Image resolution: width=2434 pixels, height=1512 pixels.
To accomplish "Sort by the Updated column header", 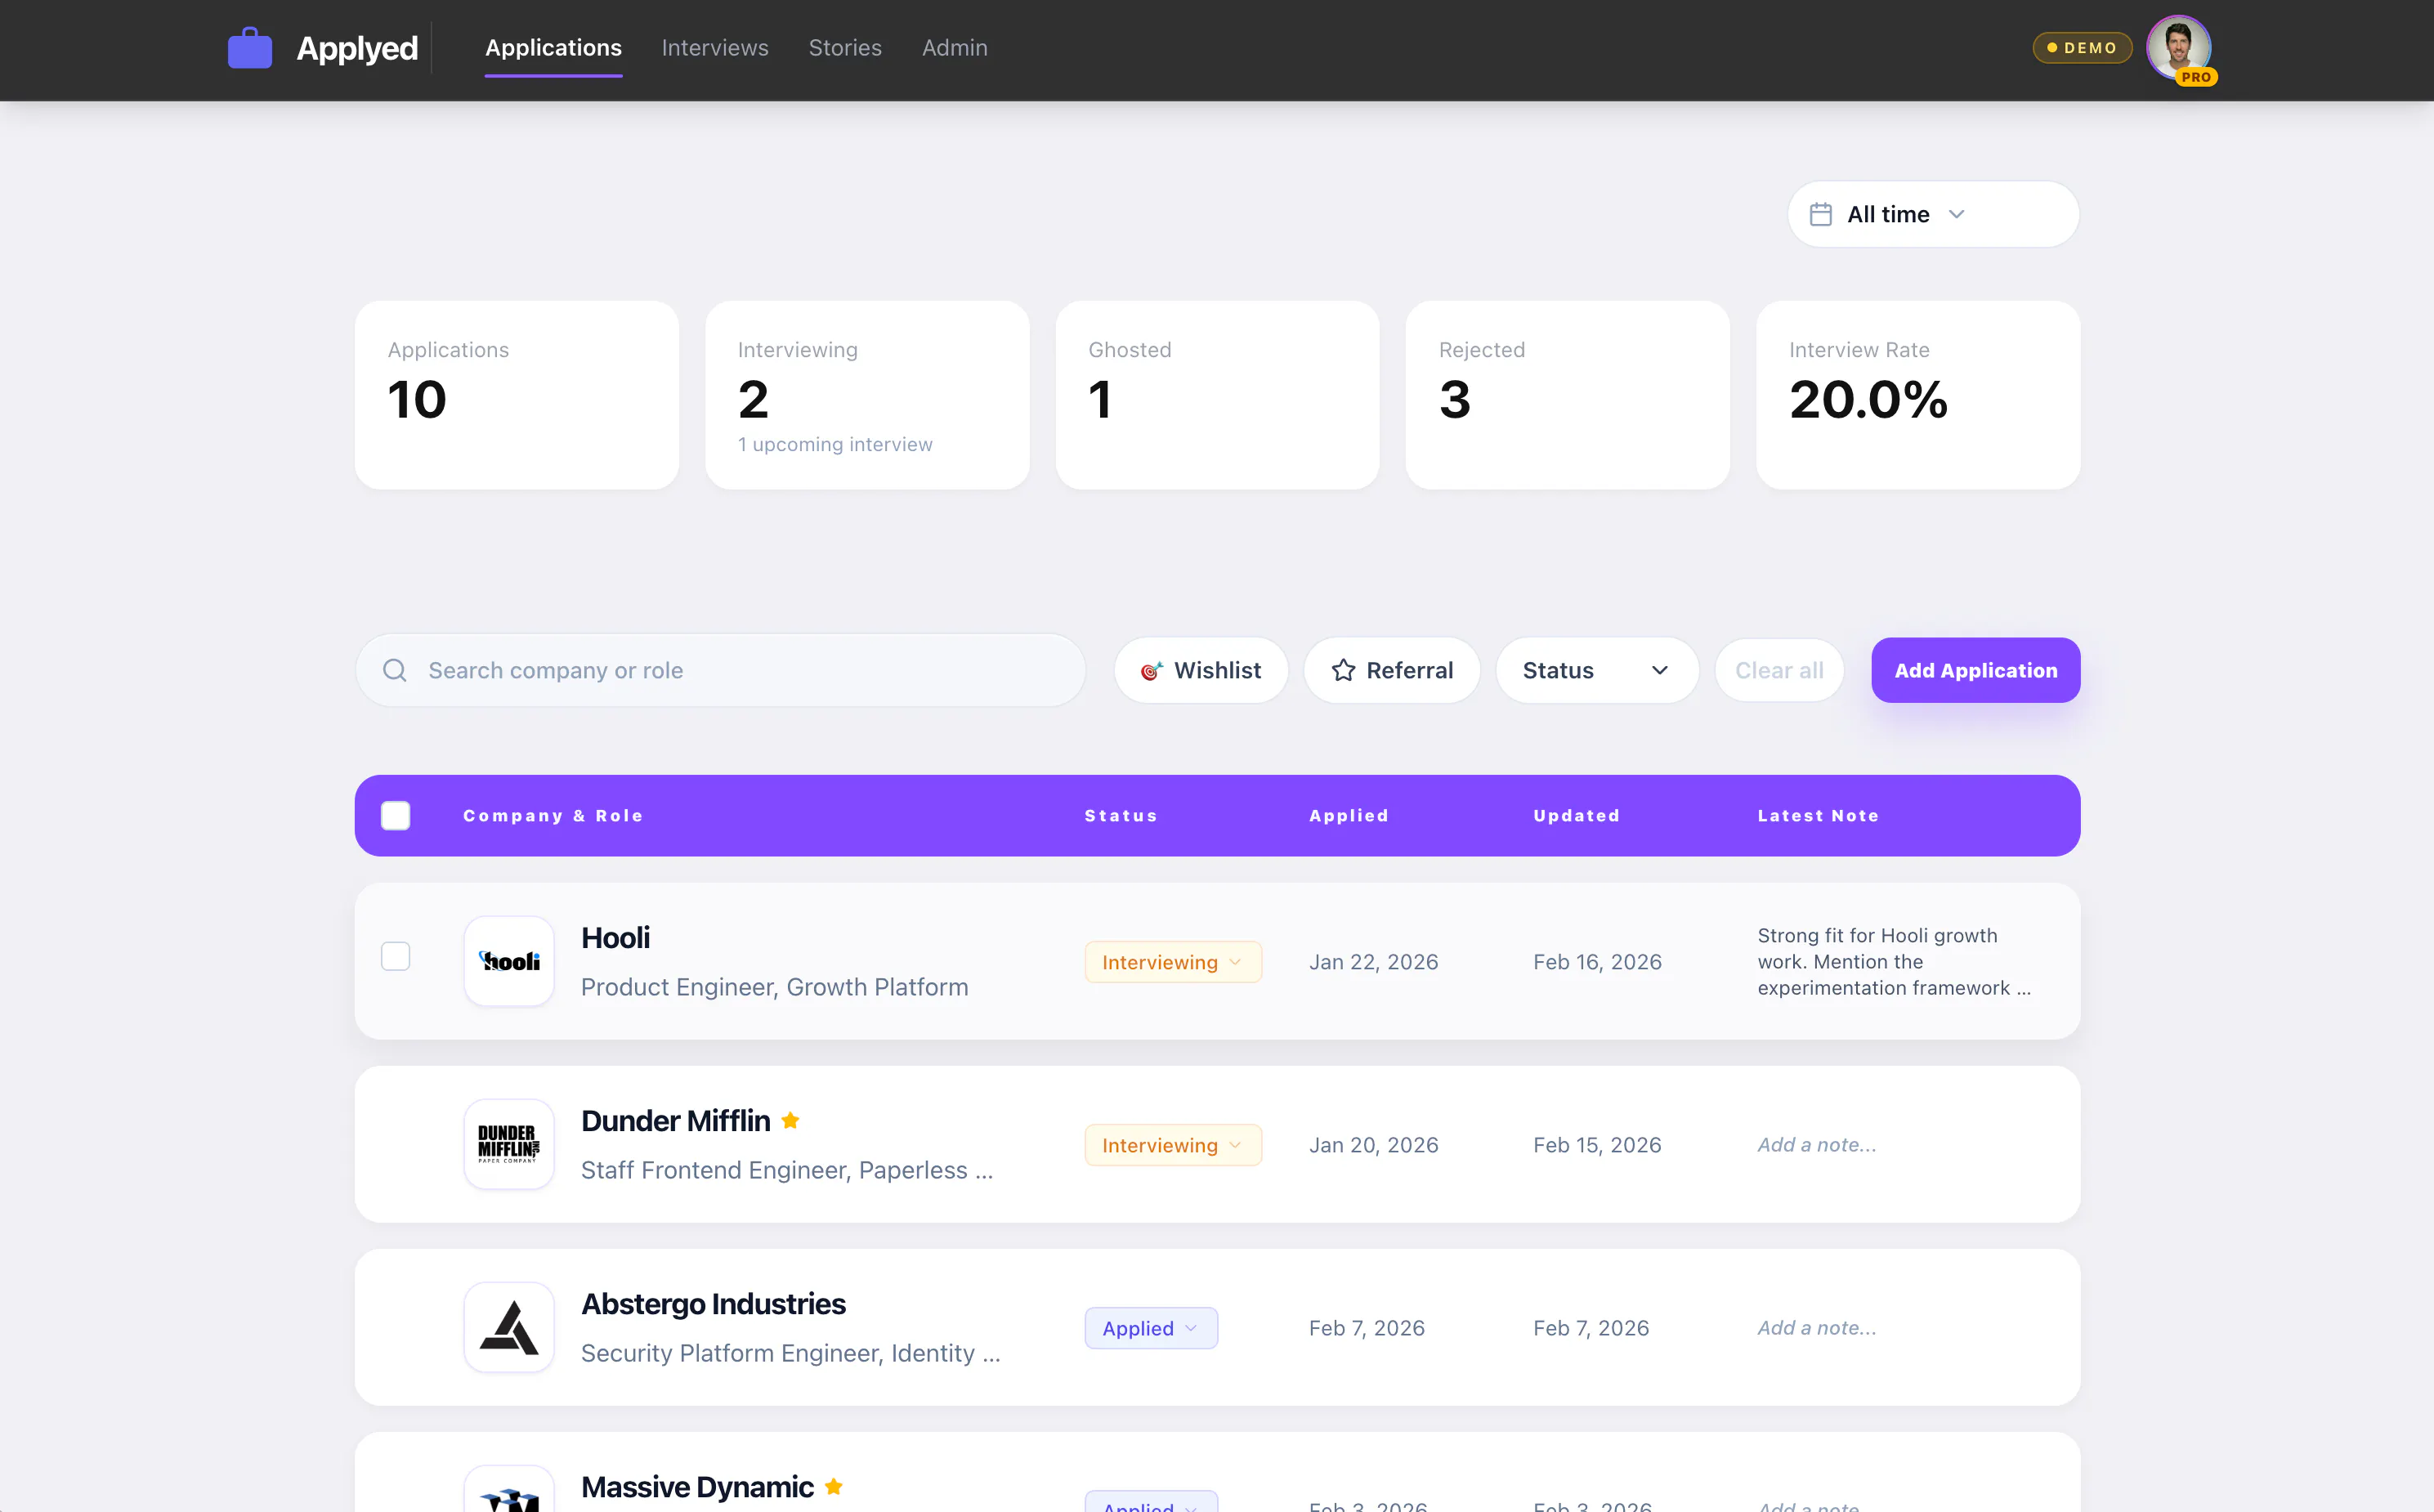I will (1576, 816).
